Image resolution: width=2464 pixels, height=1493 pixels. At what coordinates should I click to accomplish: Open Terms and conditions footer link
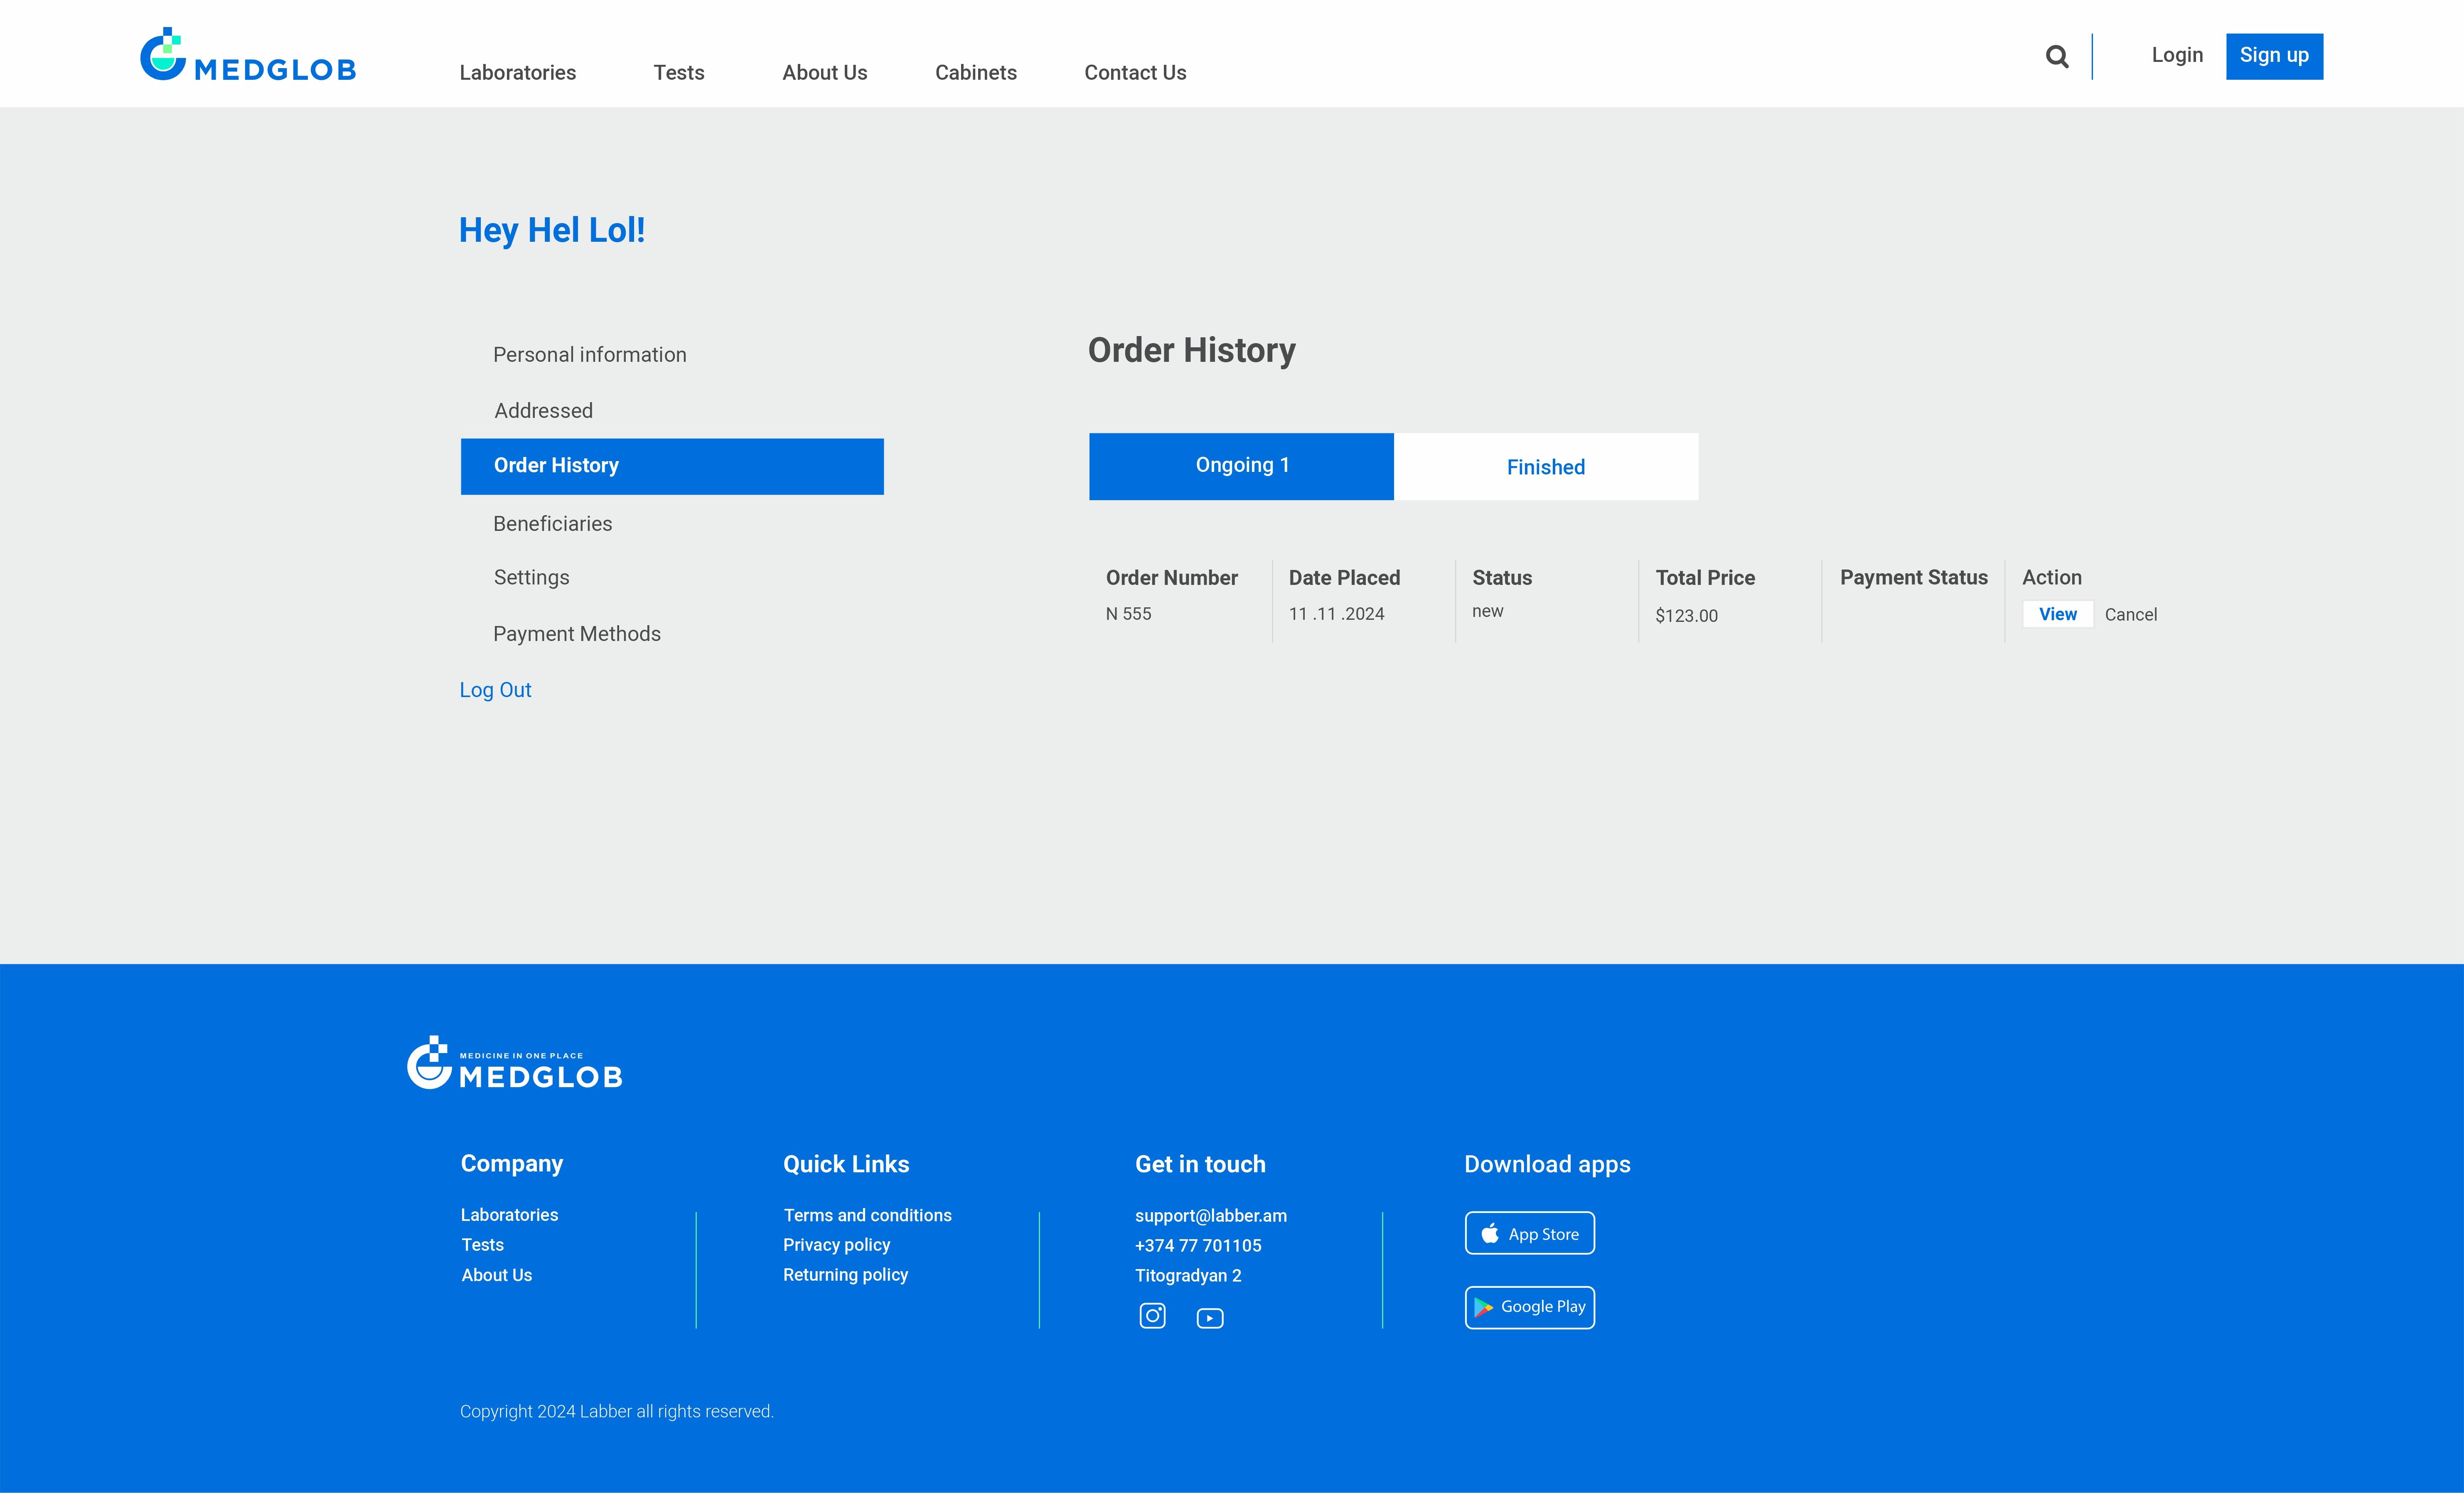[867, 1215]
